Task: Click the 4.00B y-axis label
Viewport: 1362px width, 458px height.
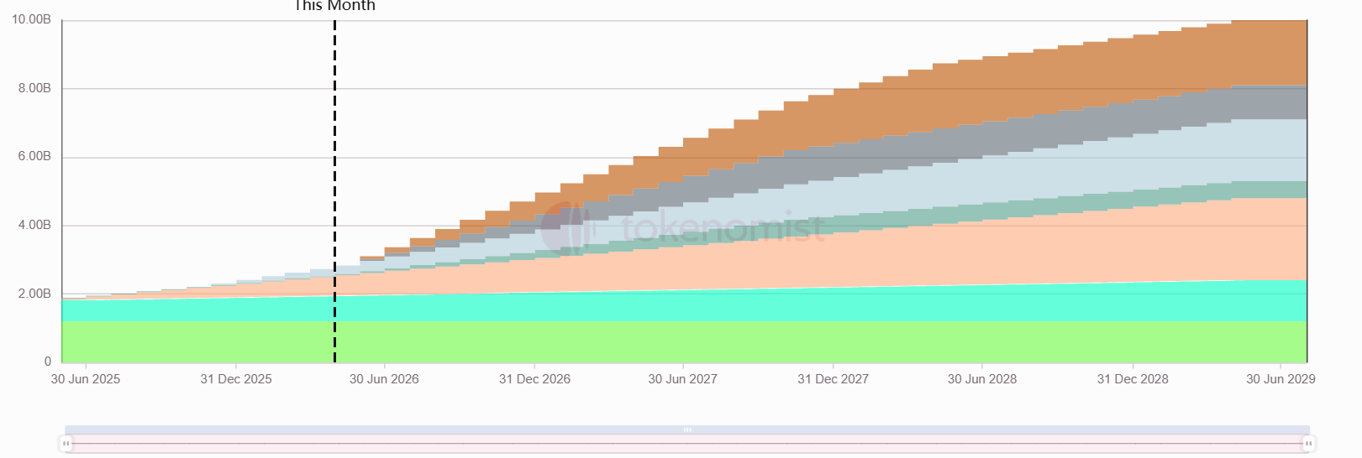Action: pos(34,225)
